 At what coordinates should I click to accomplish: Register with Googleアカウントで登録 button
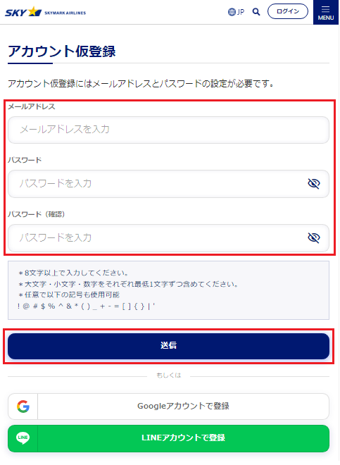[x=168, y=407]
